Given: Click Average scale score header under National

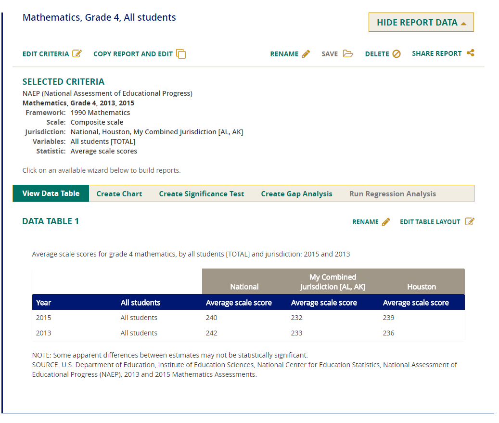Looking at the screenshot, I should click(x=239, y=303).
